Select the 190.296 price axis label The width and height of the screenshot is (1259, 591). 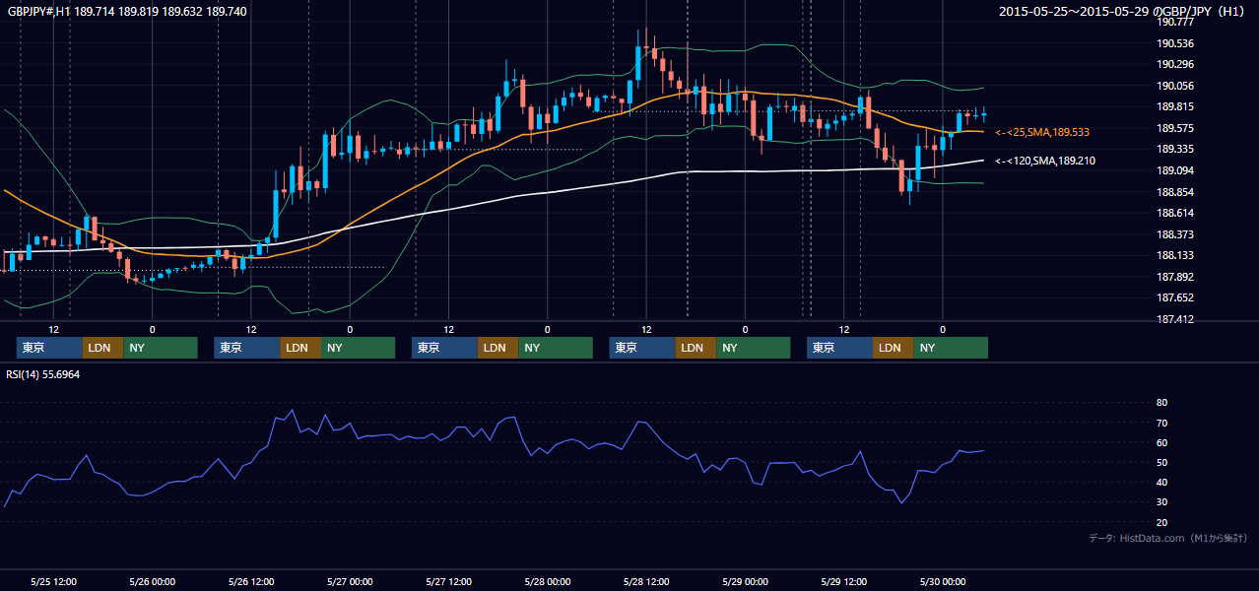pyautogui.click(x=1175, y=64)
